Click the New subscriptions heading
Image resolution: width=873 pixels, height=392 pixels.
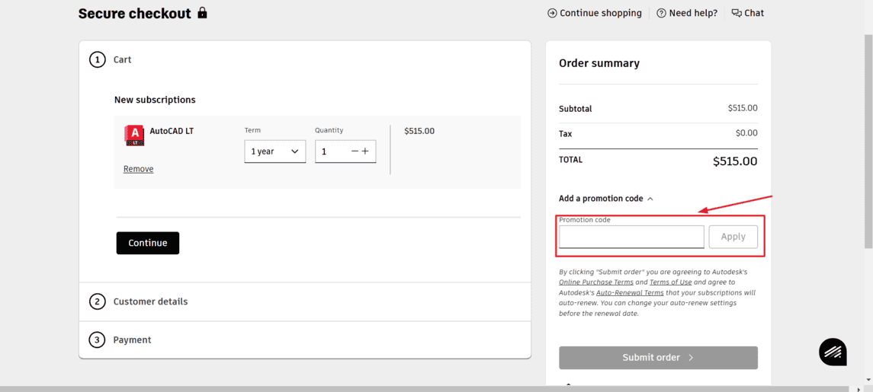(155, 100)
